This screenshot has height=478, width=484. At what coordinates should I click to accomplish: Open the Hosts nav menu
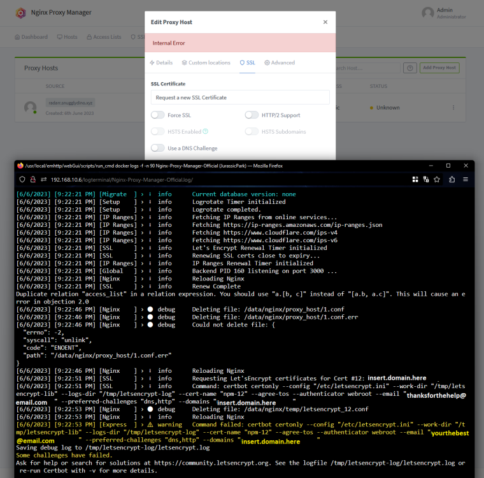click(68, 37)
